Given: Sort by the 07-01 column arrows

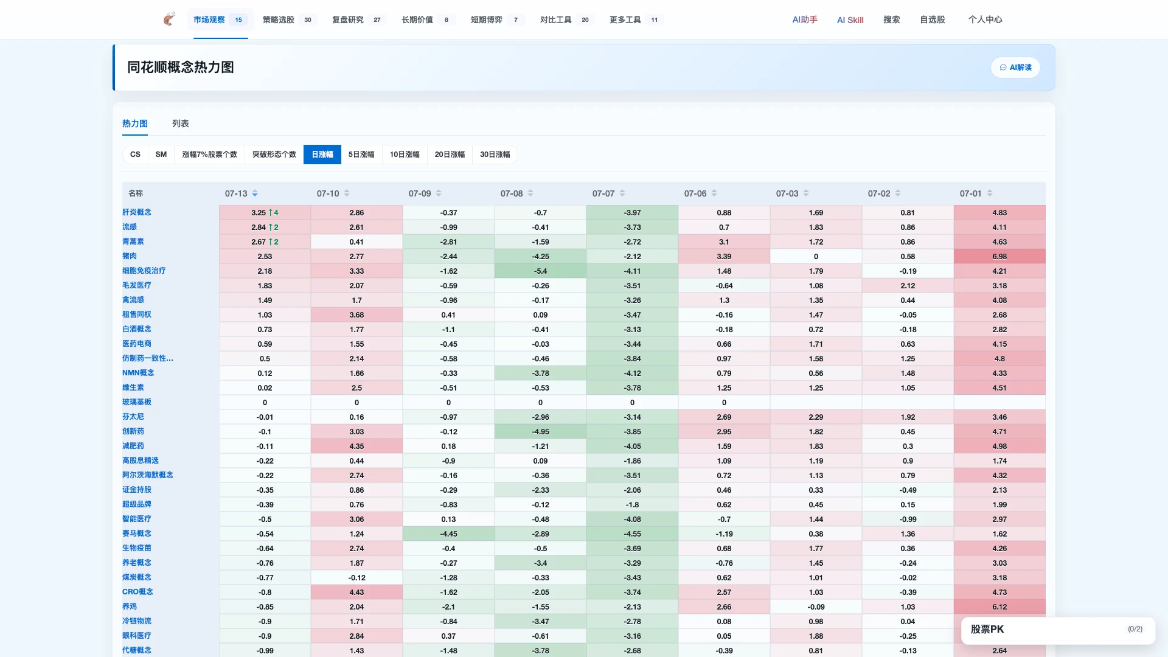Looking at the screenshot, I should point(990,193).
